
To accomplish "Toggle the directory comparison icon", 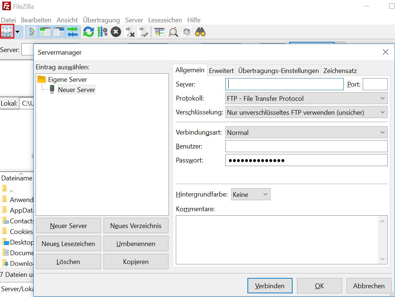I will point(159,32).
